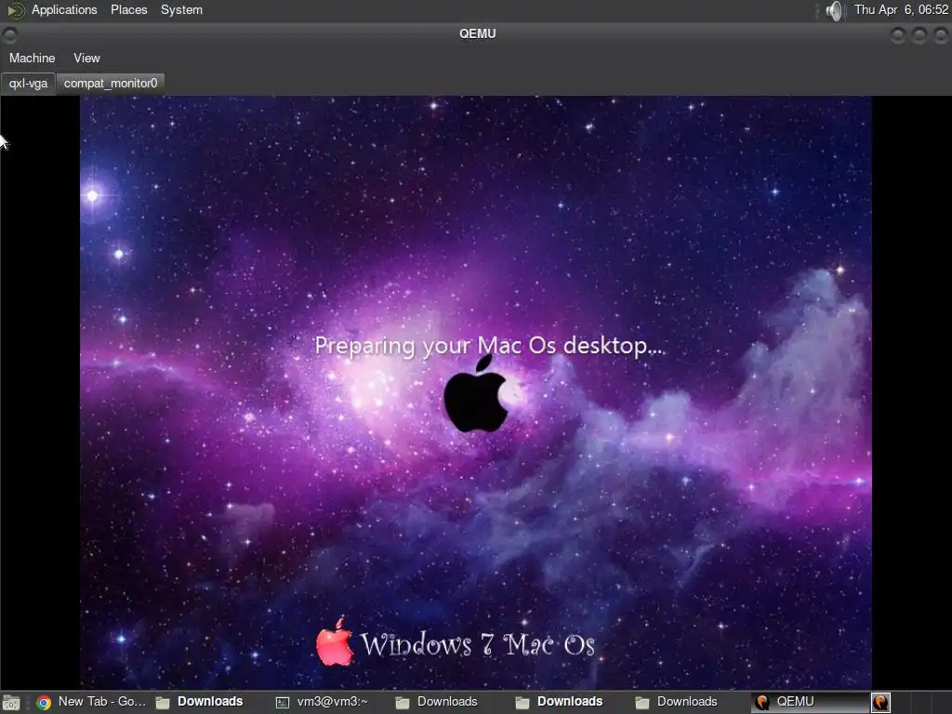
Task: Activate the QEMU labeled taskbar button
Action: click(809, 702)
